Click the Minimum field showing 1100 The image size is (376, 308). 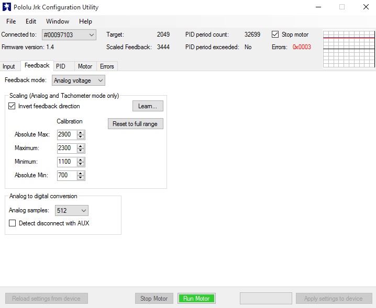(x=67, y=162)
